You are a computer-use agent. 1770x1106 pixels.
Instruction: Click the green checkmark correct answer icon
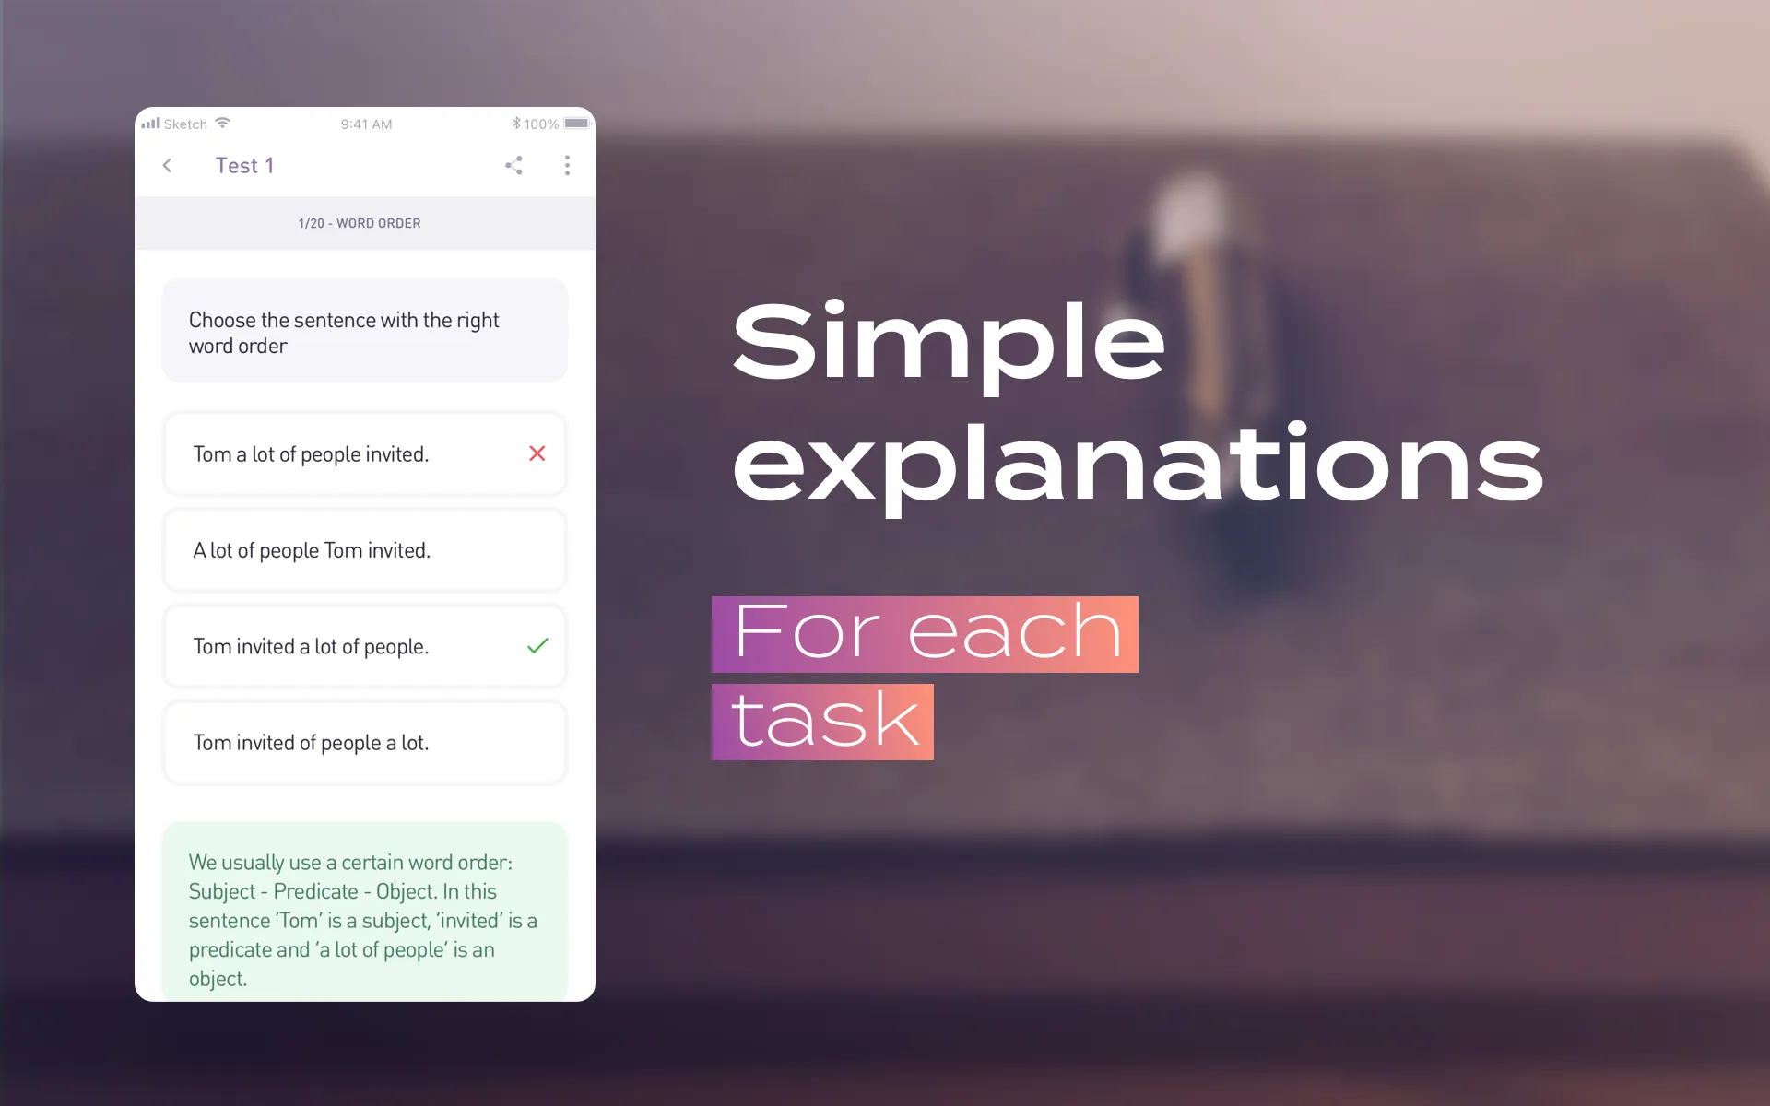[x=537, y=646]
